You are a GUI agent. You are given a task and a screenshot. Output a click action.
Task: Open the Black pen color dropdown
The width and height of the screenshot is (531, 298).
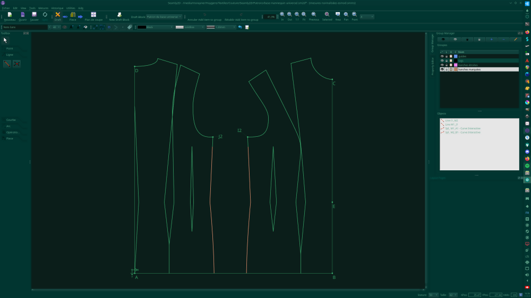[155, 27]
